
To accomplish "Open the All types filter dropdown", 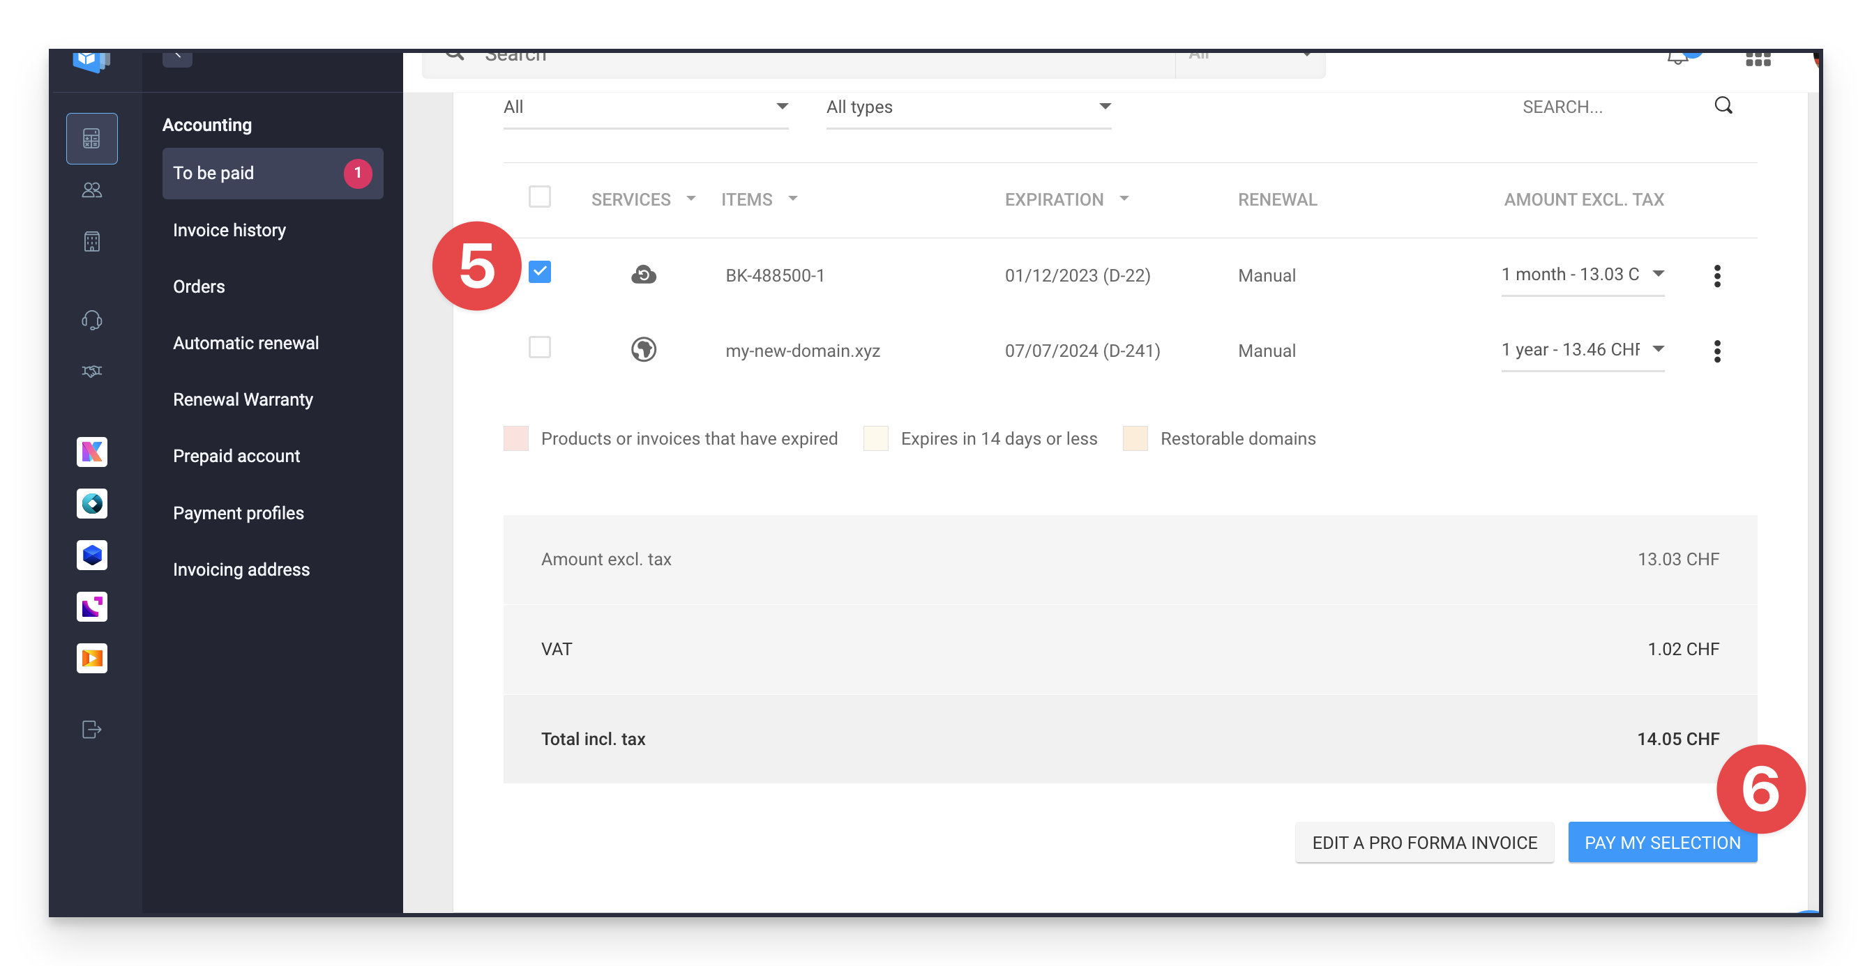I will coord(1105,106).
